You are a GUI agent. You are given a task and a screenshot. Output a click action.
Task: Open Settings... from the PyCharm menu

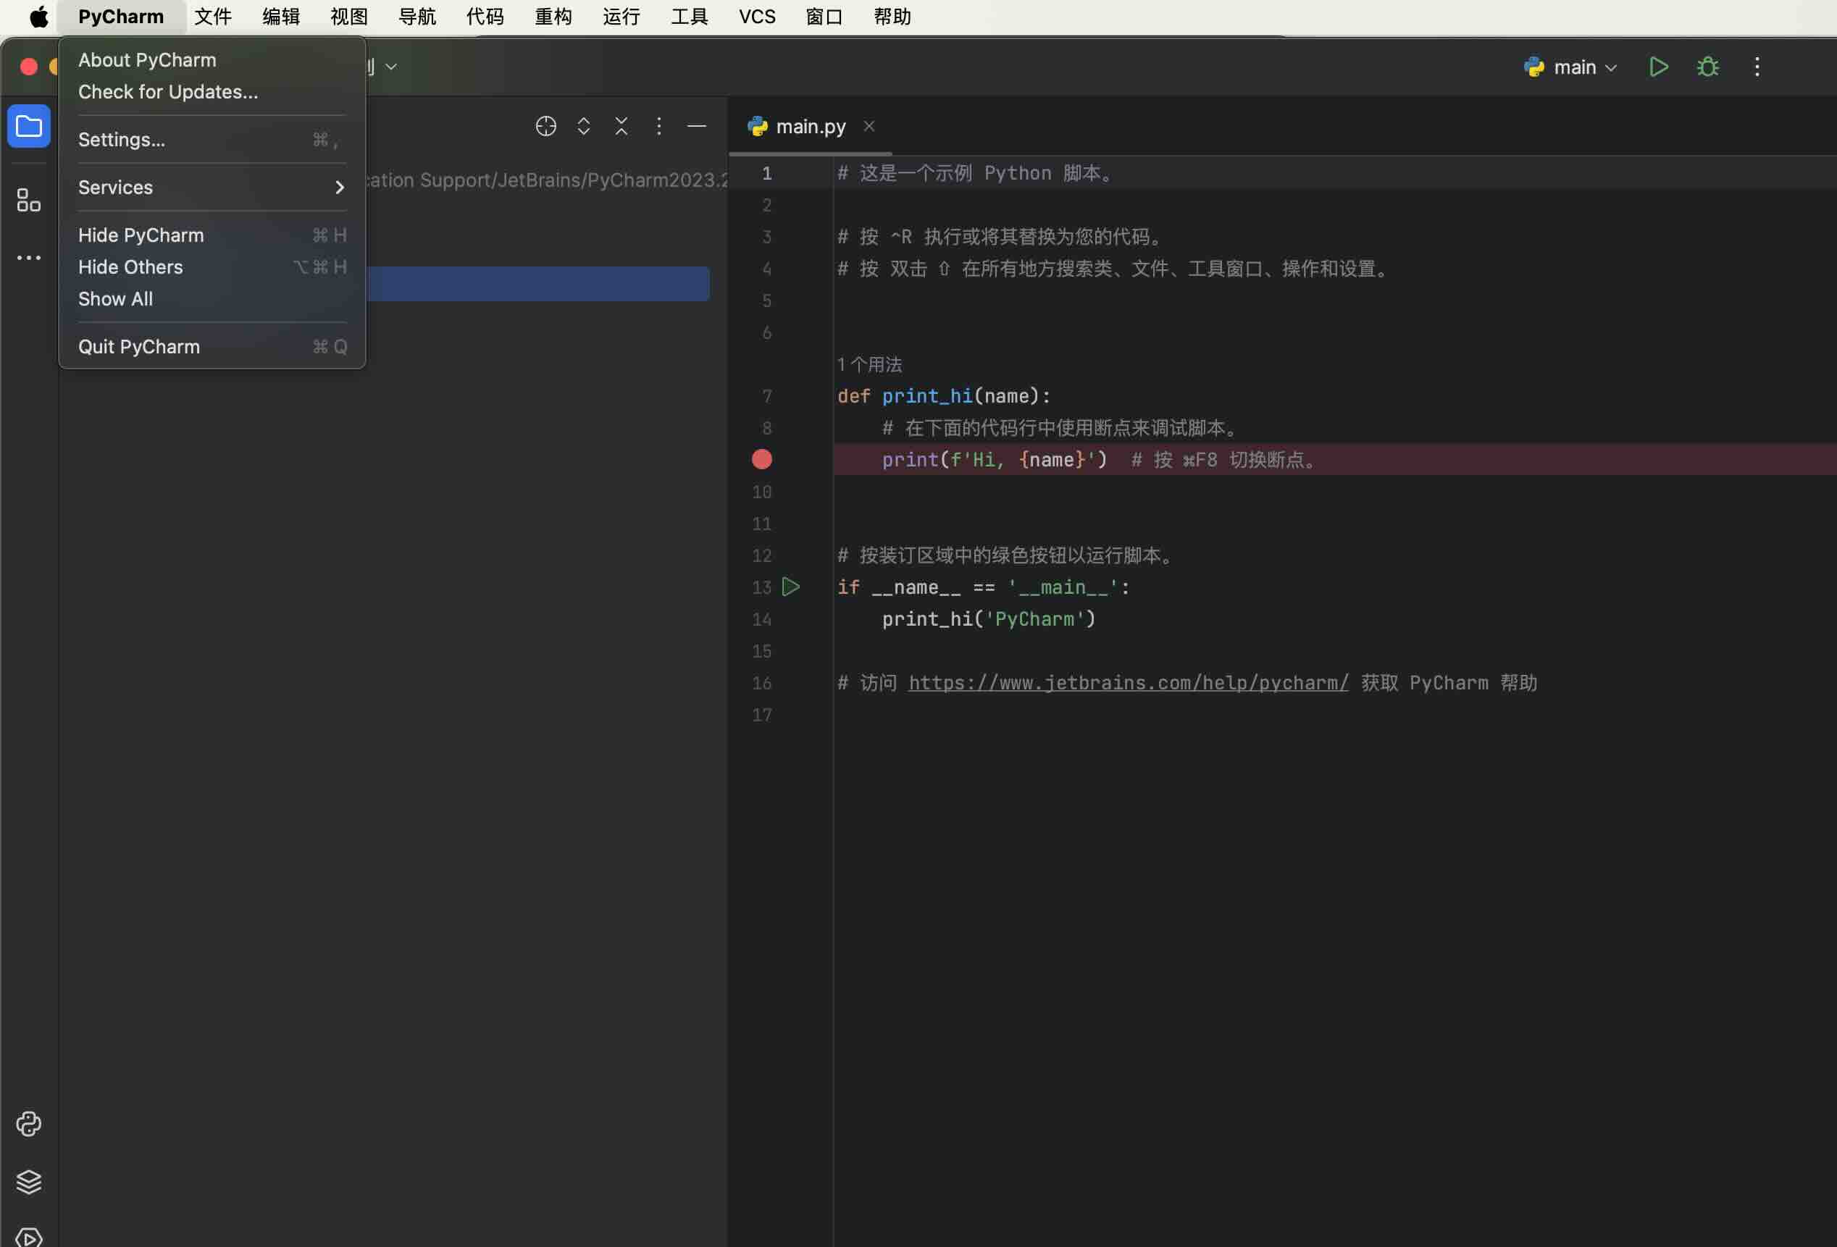pos(212,140)
